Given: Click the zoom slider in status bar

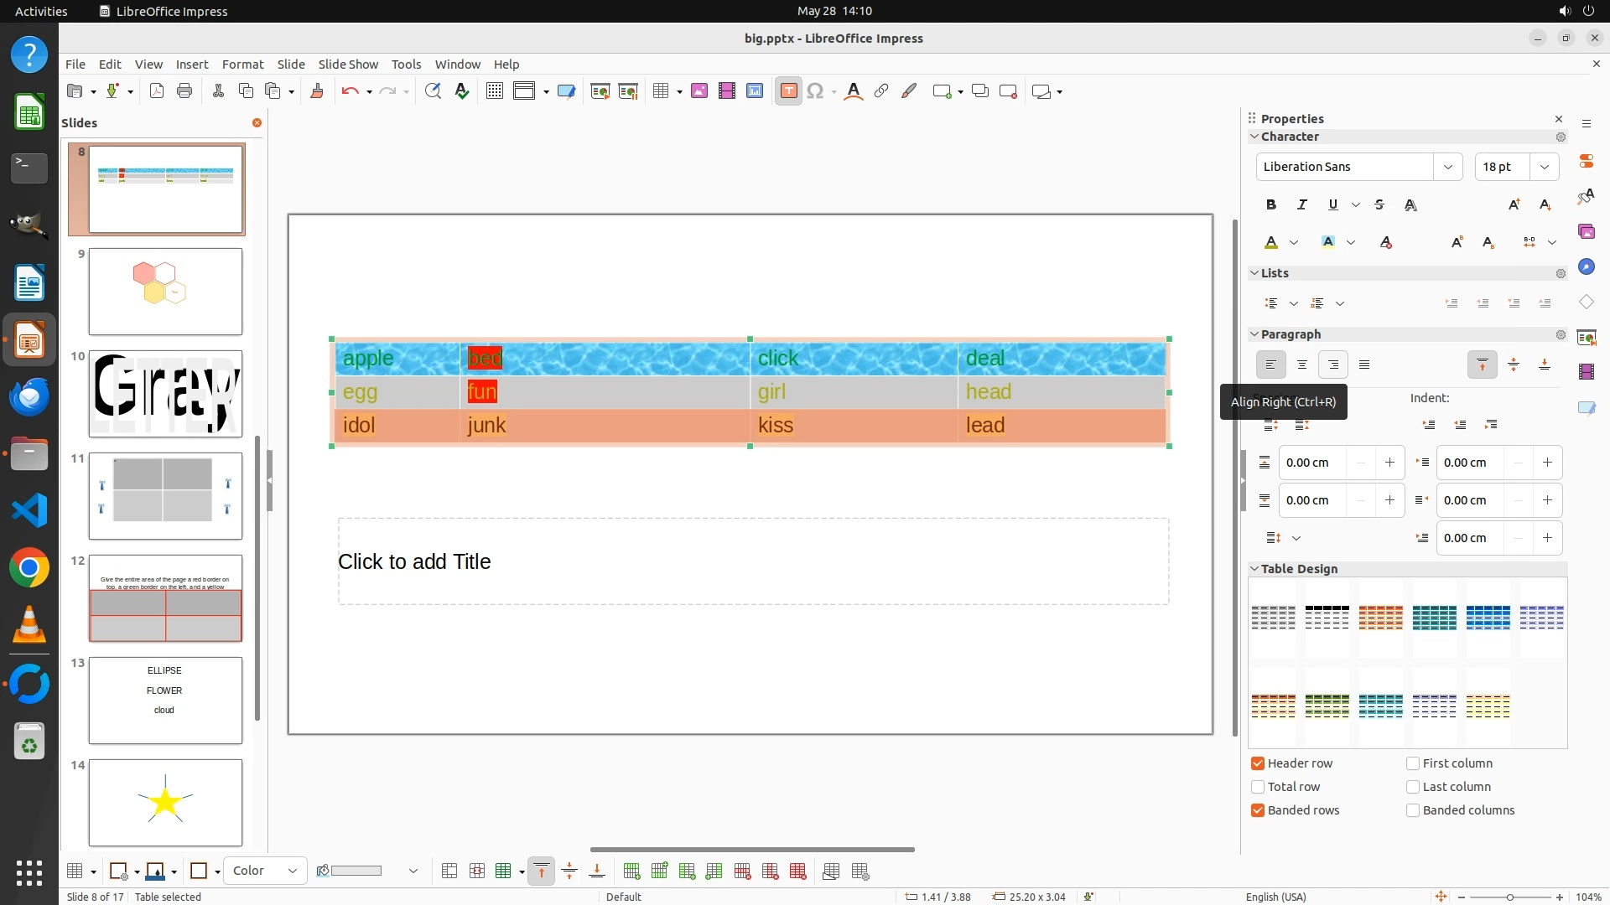Looking at the screenshot, I should tap(1509, 897).
